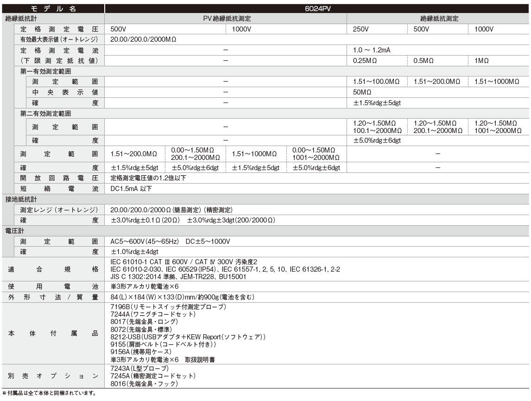Click the 中央表示値 row label
The height and width of the screenshot is (401, 531).
coord(65,92)
